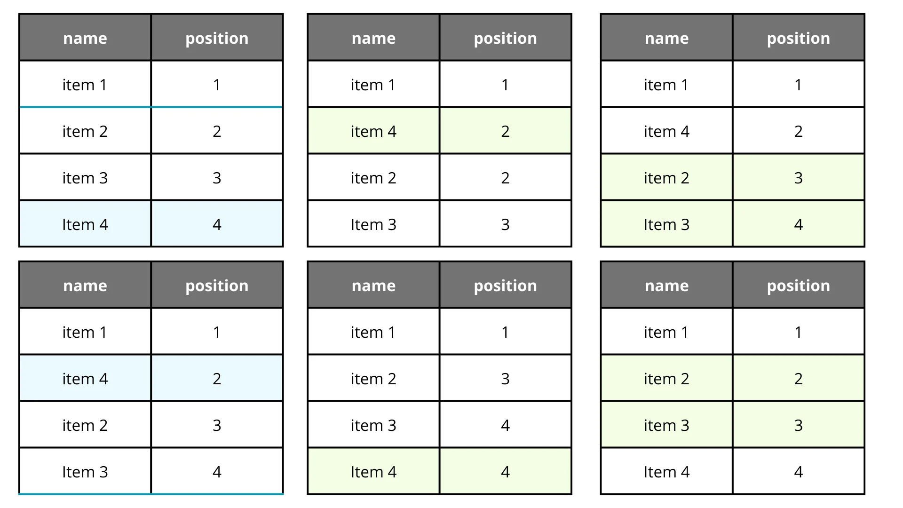Select the blue-highlighted position "4" cell
This screenshot has height=508, width=903.
[x=217, y=224]
